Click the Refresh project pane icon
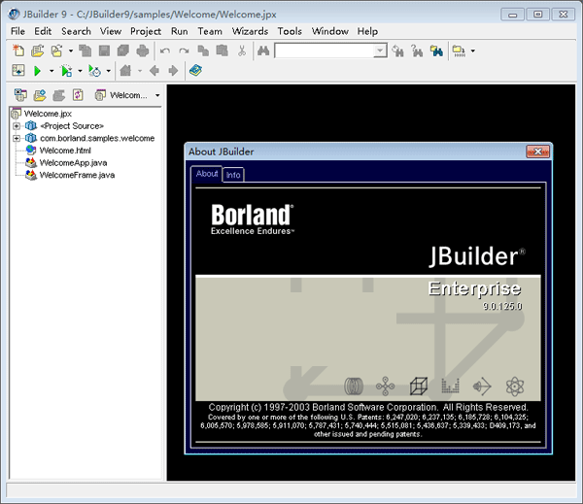 coord(79,95)
